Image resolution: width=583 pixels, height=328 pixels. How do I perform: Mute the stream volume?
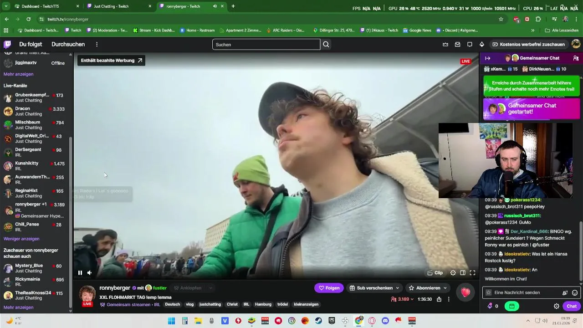(89, 273)
